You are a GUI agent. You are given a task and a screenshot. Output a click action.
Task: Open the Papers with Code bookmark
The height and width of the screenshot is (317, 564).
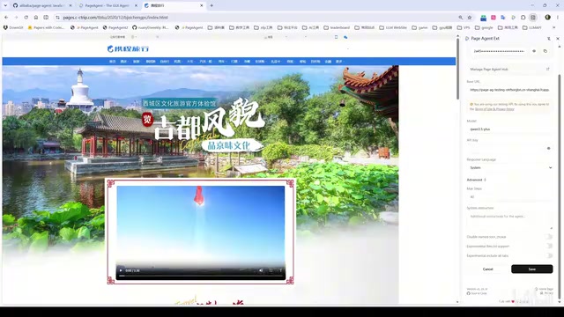pyautogui.click(x=46, y=27)
